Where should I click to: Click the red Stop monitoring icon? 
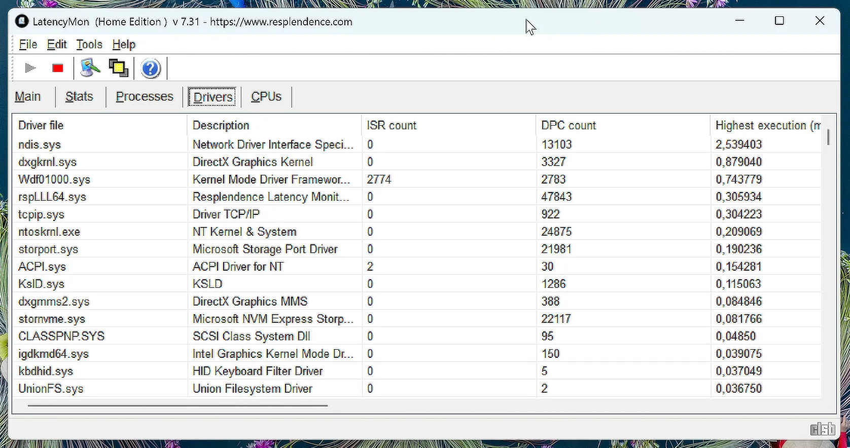pos(57,68)
